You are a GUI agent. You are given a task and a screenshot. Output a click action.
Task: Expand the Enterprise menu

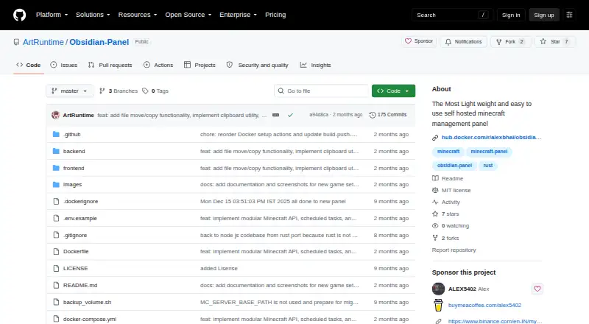pyautogui.click(x=238, y=15)
